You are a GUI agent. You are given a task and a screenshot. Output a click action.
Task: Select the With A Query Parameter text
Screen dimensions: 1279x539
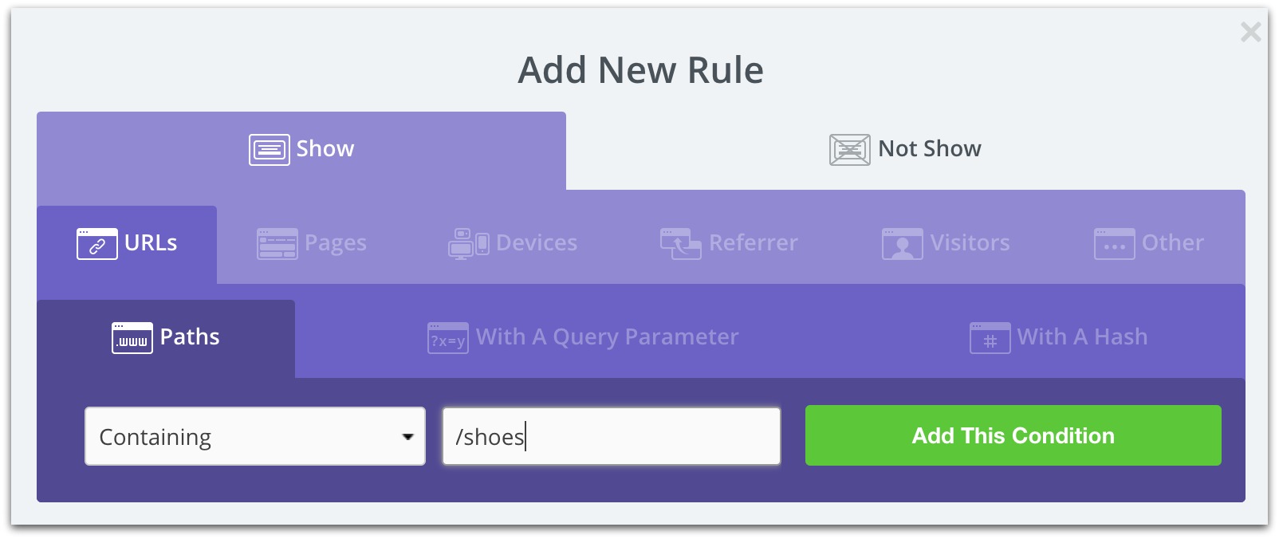607,337
